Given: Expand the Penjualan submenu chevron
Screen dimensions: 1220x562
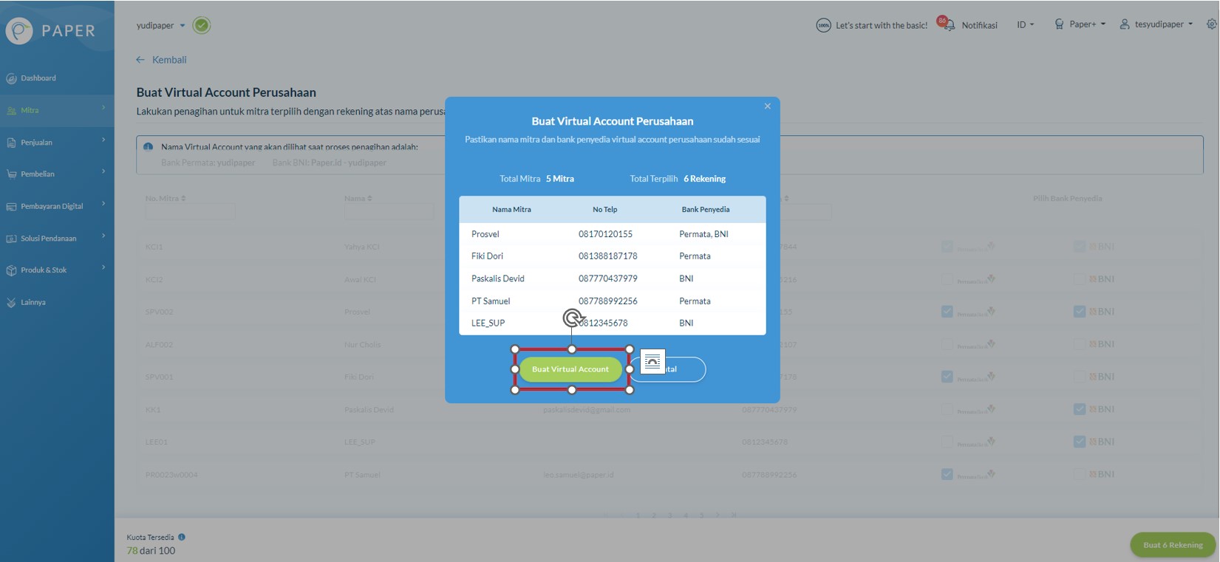Looking at the screenshot, I should tap(103, 140).
